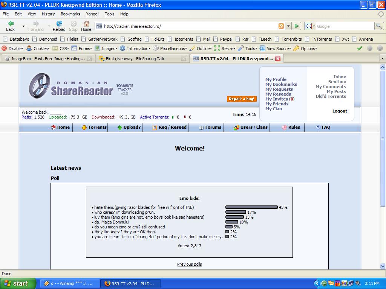386x289 pixels.
Task: Open Winamp from the taskbar
Action: (x=69, y=283)
